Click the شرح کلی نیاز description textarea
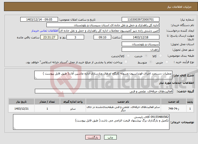 tap(103, 75)
